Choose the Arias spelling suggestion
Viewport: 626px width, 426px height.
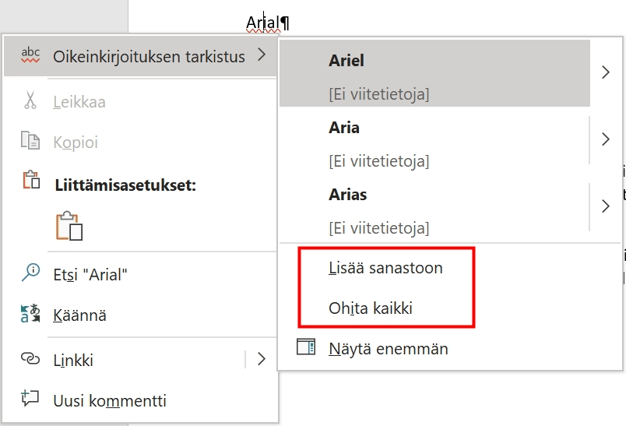(x=434, y=207)
